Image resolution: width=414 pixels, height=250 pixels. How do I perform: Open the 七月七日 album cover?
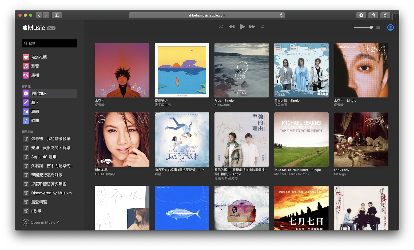[x=301, y=208]
